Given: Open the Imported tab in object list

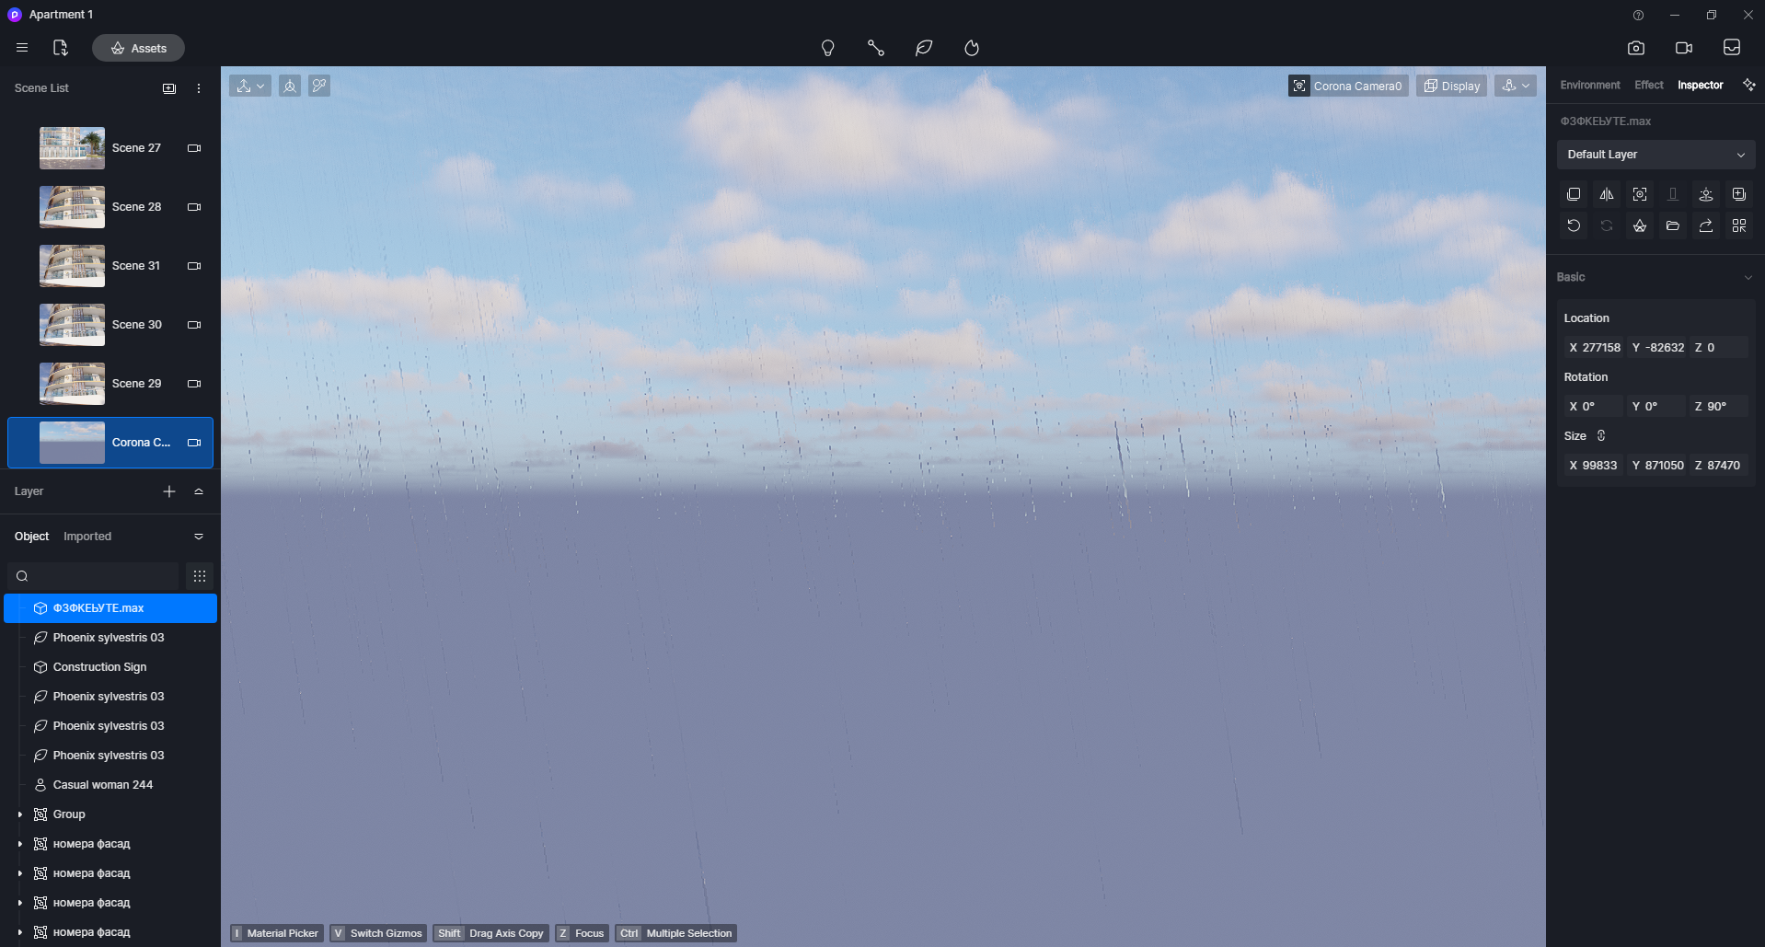Looking at the screenshot, I should [87, 537].
